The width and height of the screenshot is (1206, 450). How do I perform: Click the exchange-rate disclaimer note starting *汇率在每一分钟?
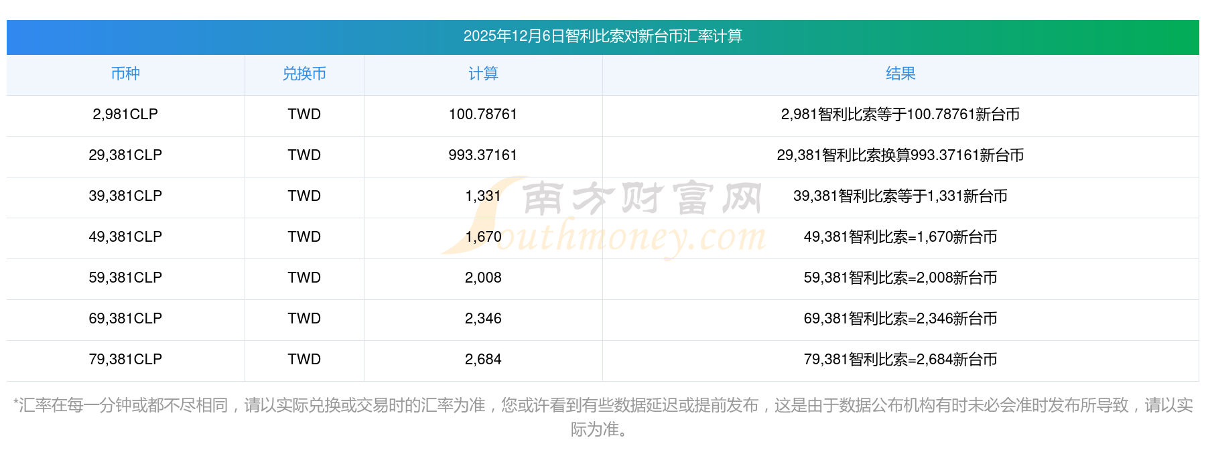point(602,417)
